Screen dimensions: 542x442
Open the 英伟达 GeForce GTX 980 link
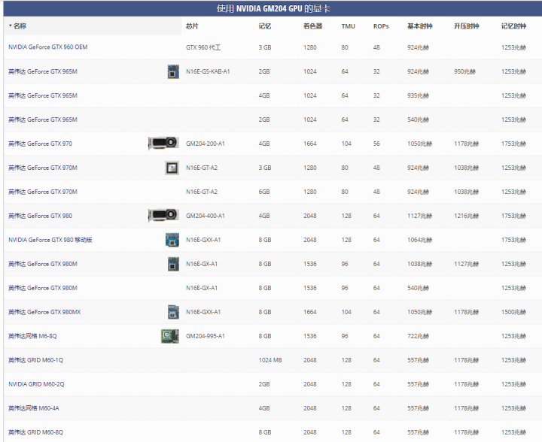point(41,216)
